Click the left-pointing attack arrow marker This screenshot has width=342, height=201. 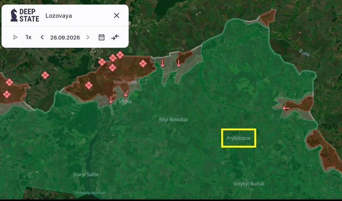pyautogui.click(x=286, y=108)
